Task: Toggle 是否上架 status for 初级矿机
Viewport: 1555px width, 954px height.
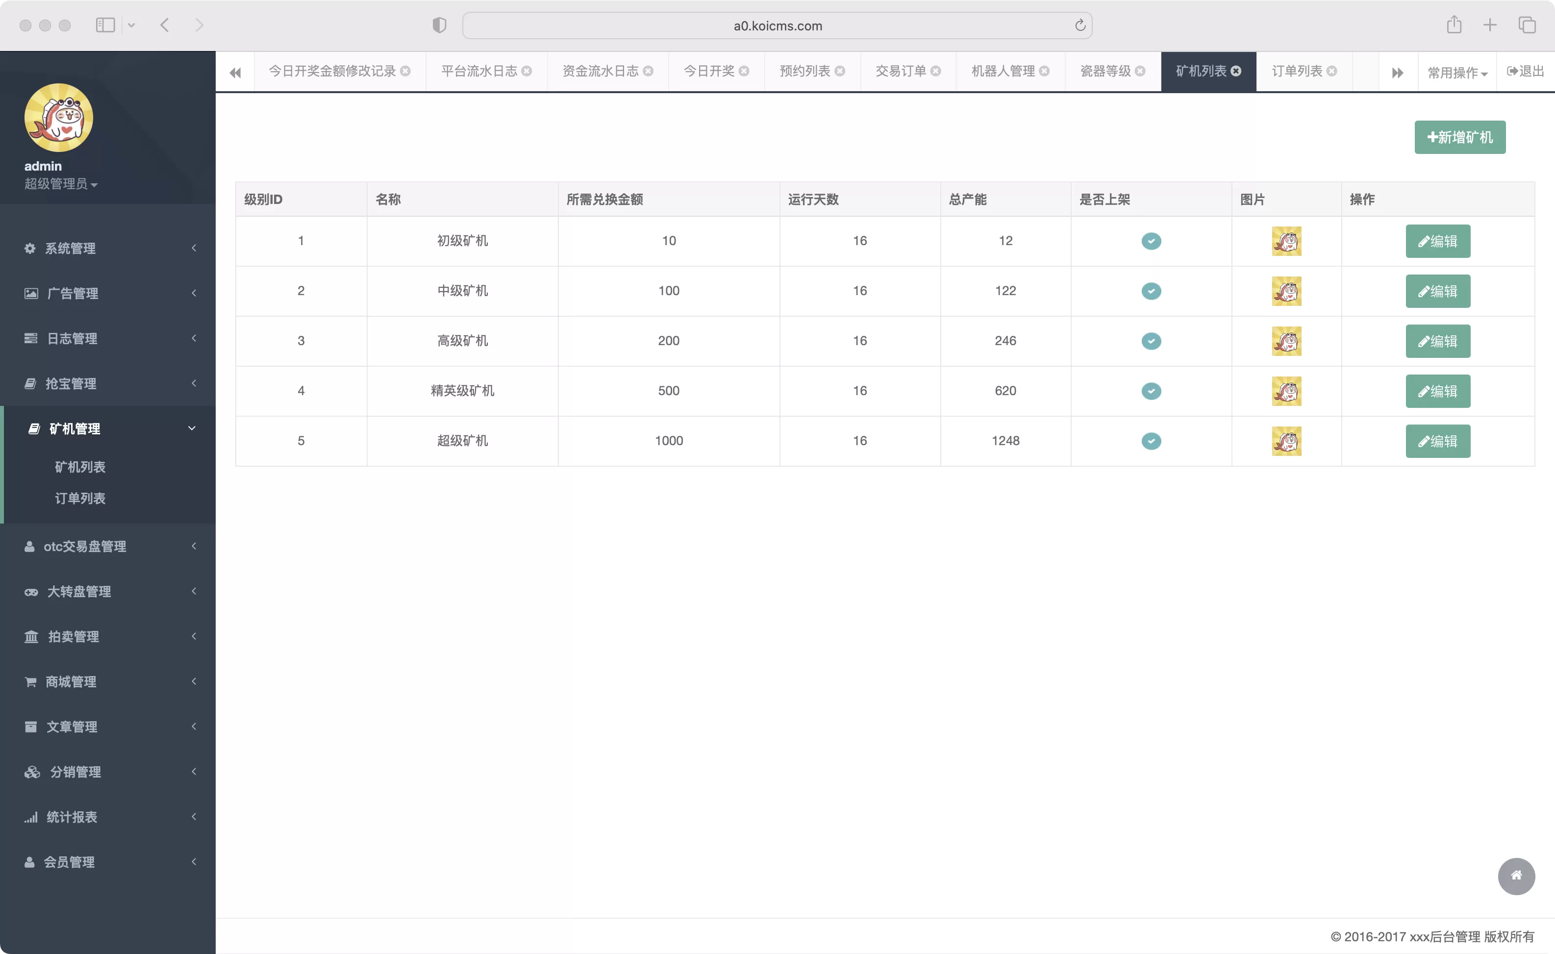Action: 1151,241
